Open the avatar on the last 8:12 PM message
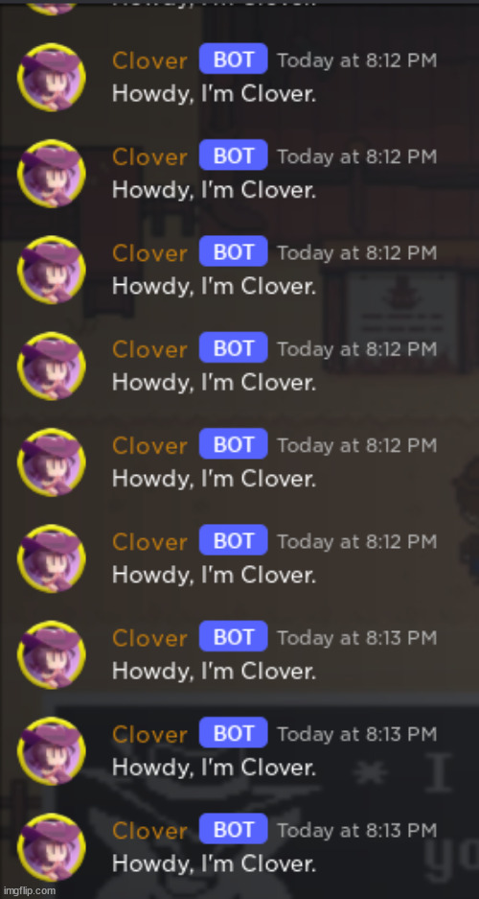Screen dimensions: 479x899 point(52,557)
